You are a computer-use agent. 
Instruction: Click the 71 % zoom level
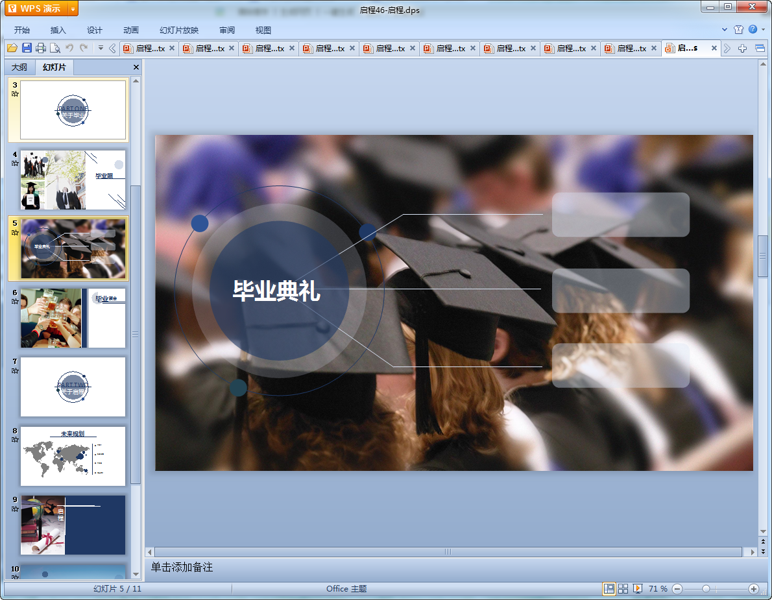[658, 589]
